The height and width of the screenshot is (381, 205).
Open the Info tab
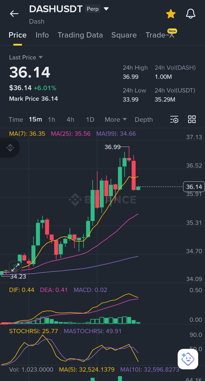point(42,35)
